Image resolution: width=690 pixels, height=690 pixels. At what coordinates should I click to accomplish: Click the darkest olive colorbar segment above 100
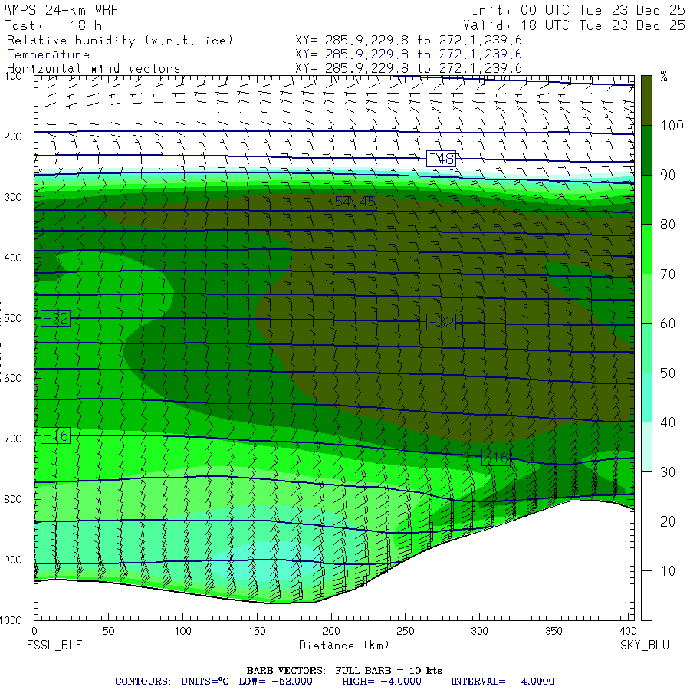(646, 100)
